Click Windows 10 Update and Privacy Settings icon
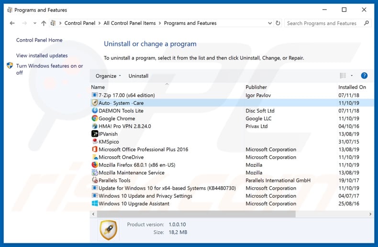 (x=95, y=196)
